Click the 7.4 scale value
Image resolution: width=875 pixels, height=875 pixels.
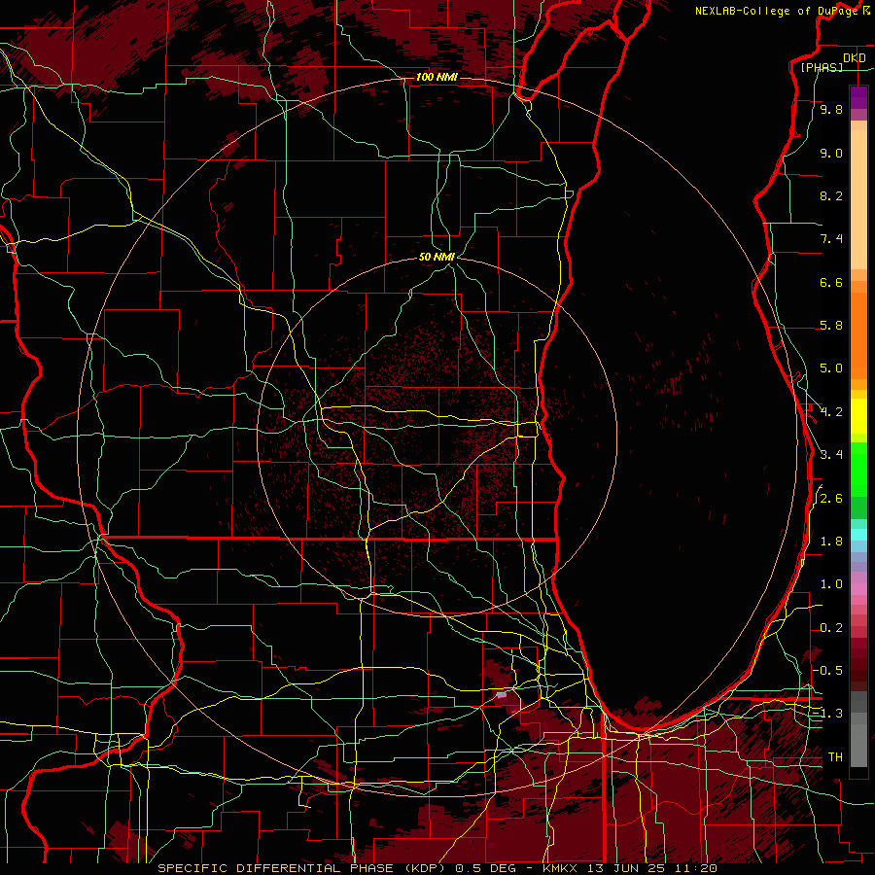pyautogui.click(x=831, y=239)
